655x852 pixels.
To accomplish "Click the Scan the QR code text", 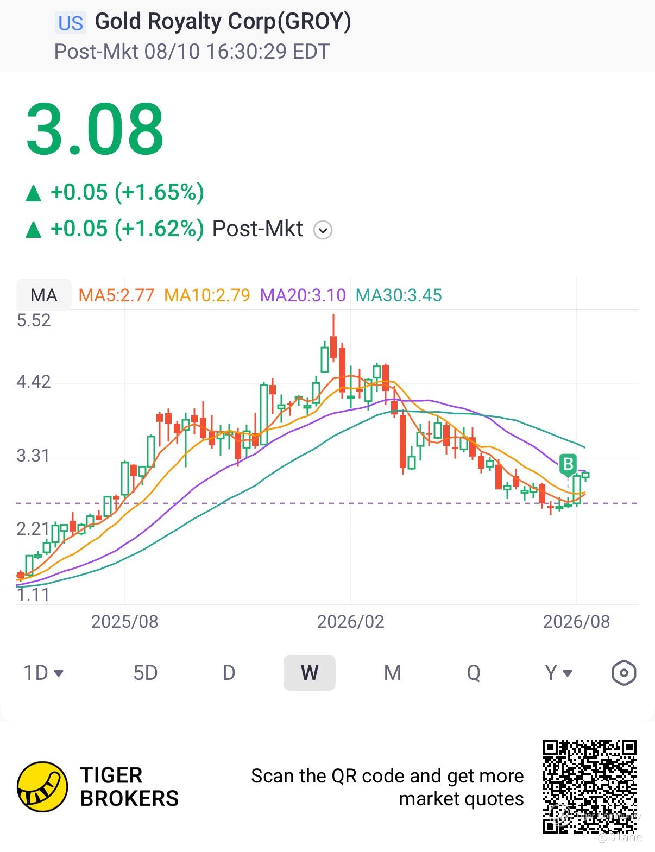I will (387, 787).
